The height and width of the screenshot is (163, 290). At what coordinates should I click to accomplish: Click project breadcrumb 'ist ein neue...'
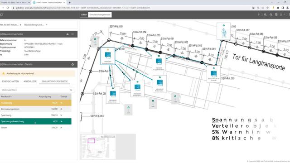(x=9, y=25)
